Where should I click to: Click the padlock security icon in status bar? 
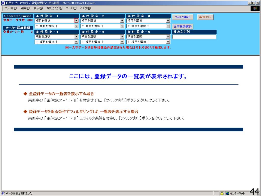(222, 193)
